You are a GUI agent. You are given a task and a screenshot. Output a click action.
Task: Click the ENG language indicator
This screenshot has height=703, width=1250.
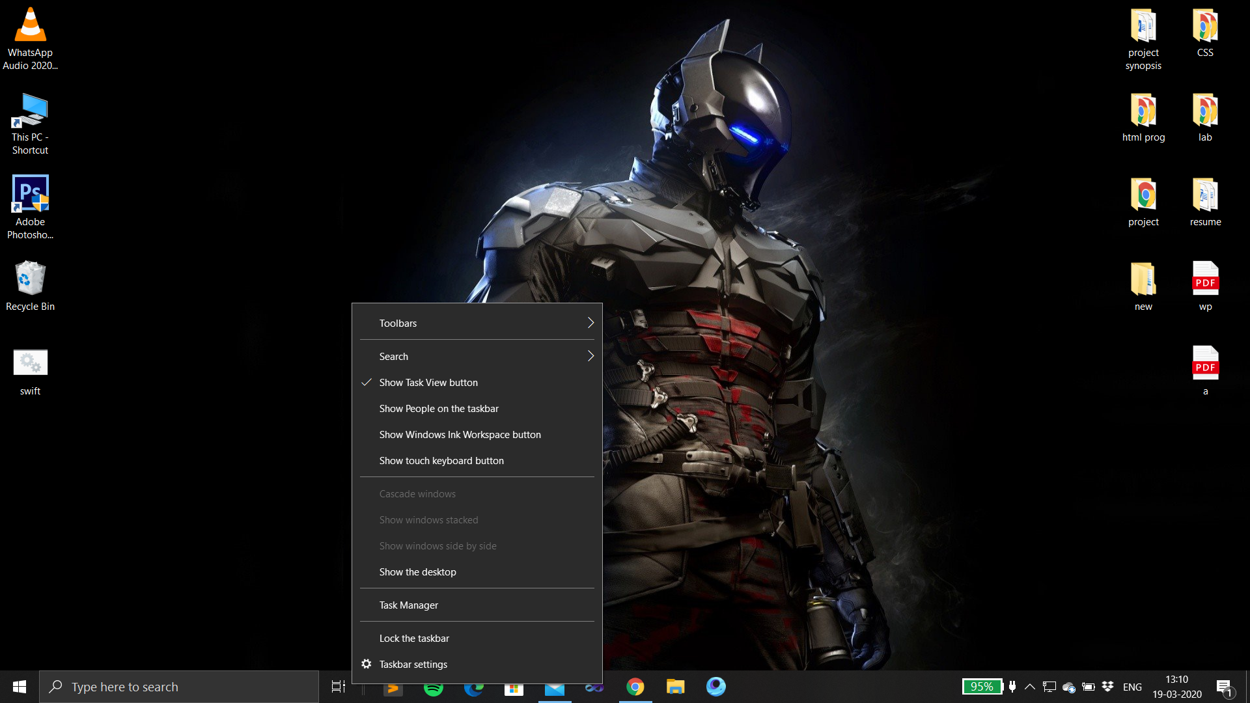click(1132, 687)
